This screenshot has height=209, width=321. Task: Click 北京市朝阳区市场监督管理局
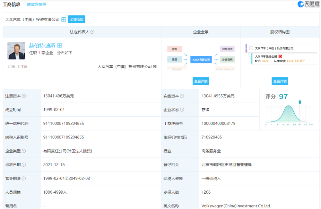pyautogui.click(x=227, y=165)
